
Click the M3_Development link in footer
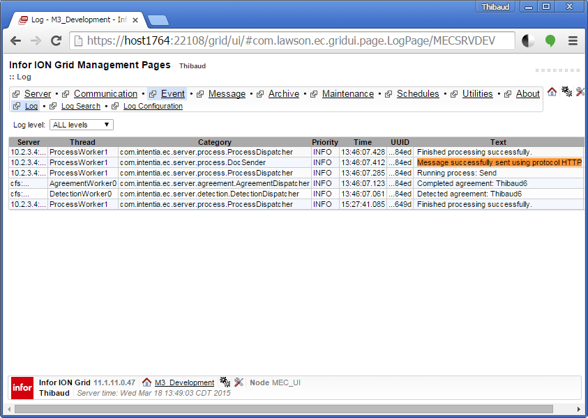pos(184,382)
